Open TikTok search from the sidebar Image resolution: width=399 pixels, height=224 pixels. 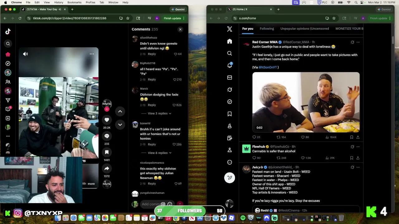[x=8, y=44]
